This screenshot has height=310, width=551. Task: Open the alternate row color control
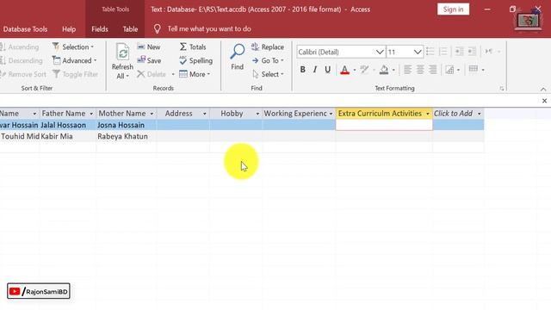452,70
